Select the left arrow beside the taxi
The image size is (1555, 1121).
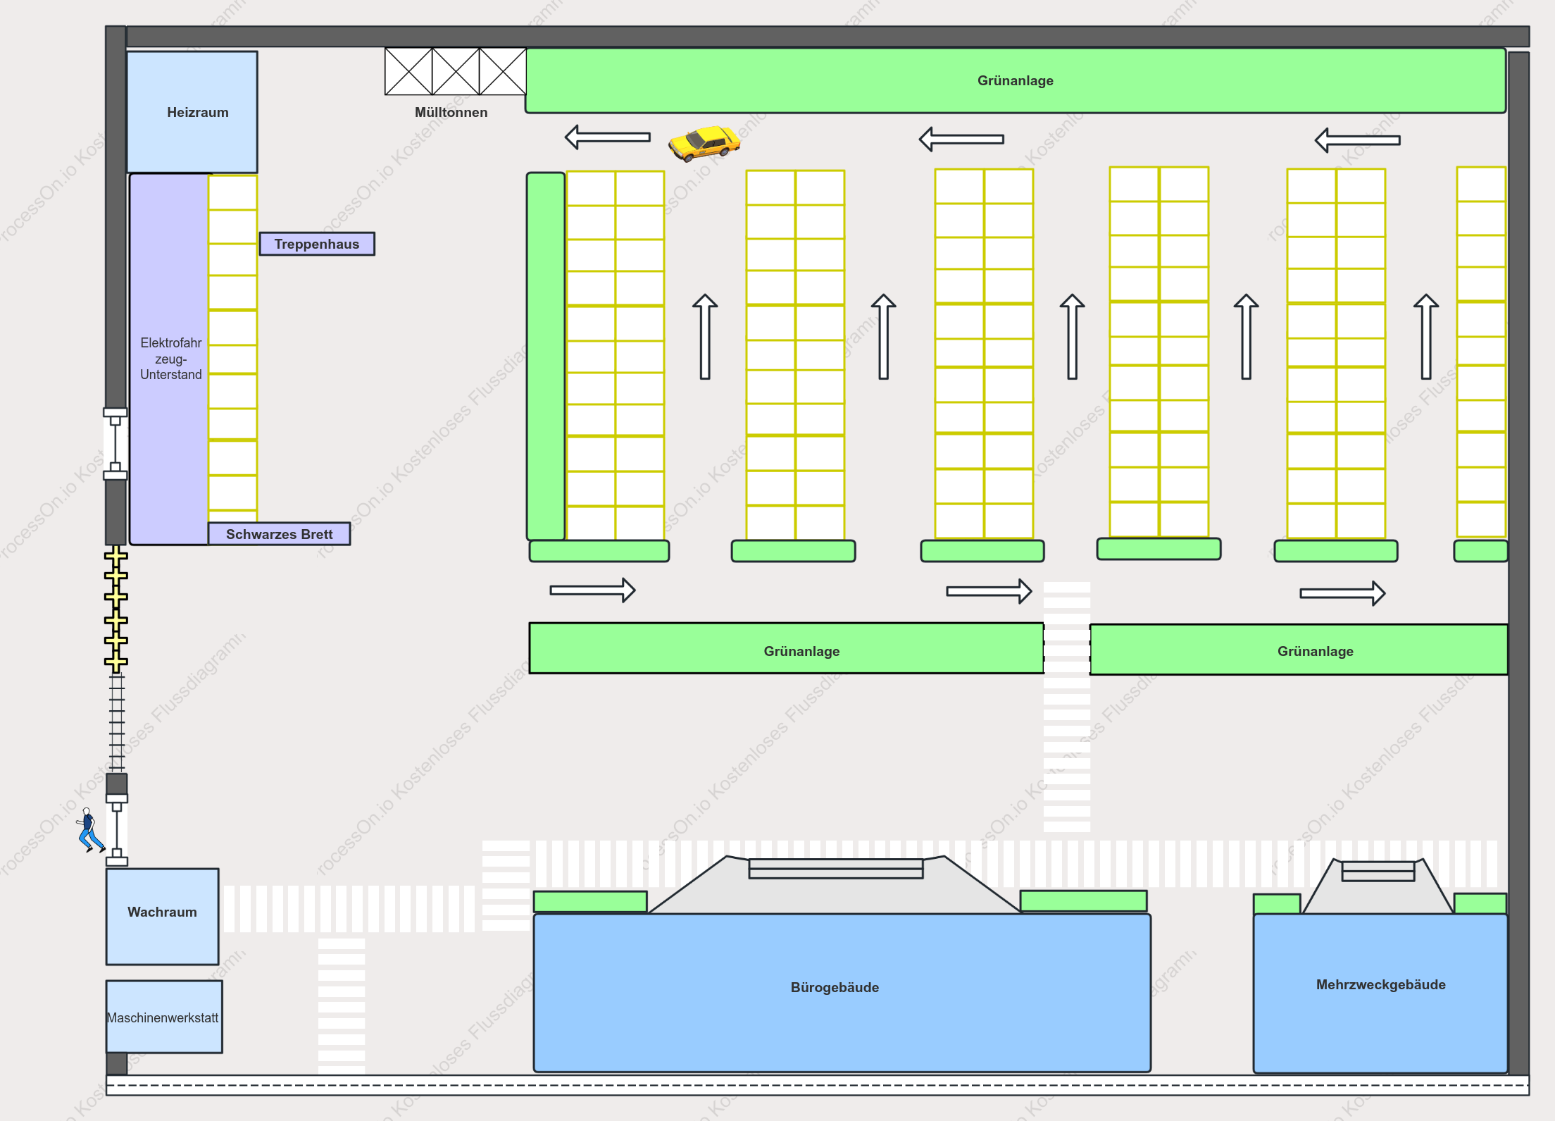tap(607, 137)
